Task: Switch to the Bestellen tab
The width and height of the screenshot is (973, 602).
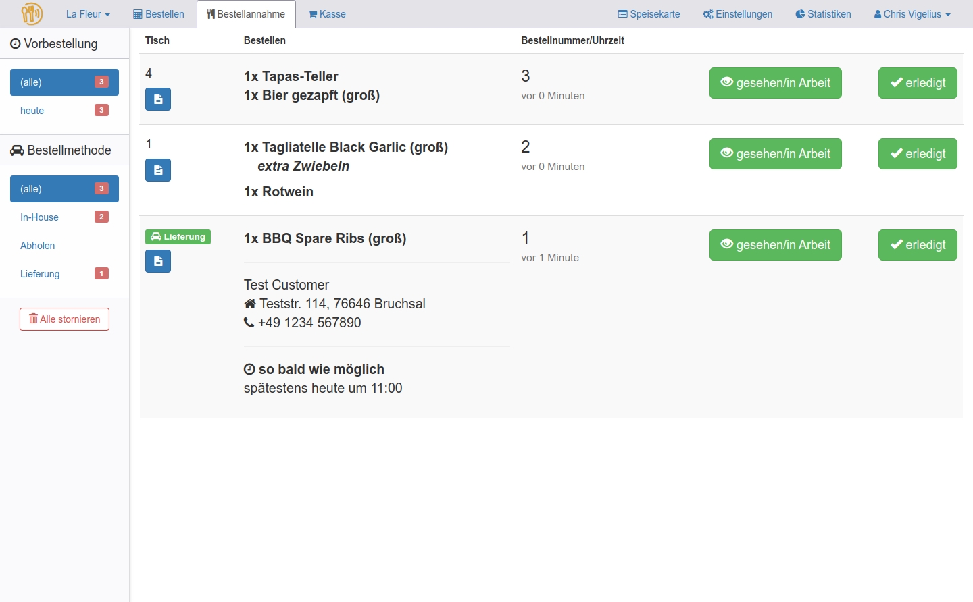Action: (159, 14)
